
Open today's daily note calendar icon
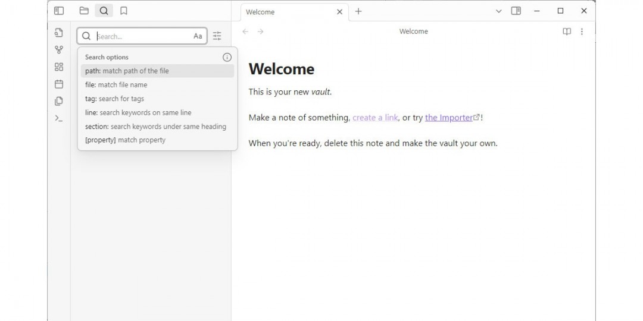(59, 84)
